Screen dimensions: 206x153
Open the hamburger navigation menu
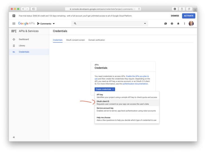click(14, 24)
